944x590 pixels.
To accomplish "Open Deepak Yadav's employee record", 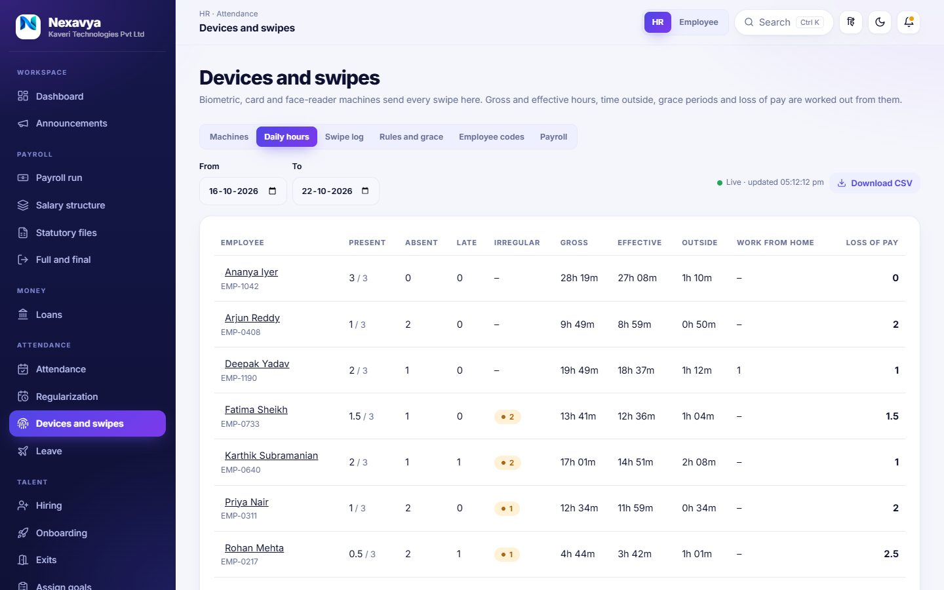I will click(x=257, y=364).
